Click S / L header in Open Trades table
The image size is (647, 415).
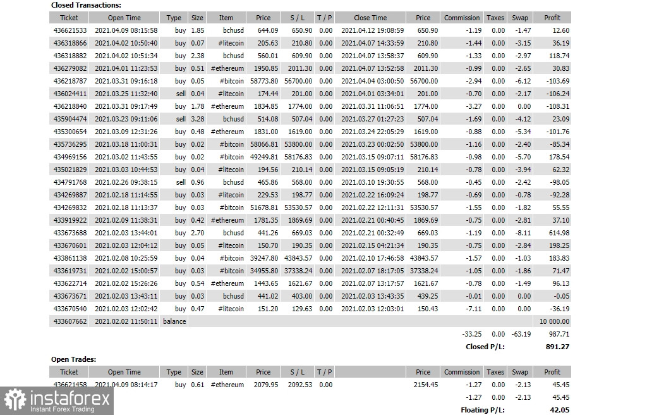298,372
